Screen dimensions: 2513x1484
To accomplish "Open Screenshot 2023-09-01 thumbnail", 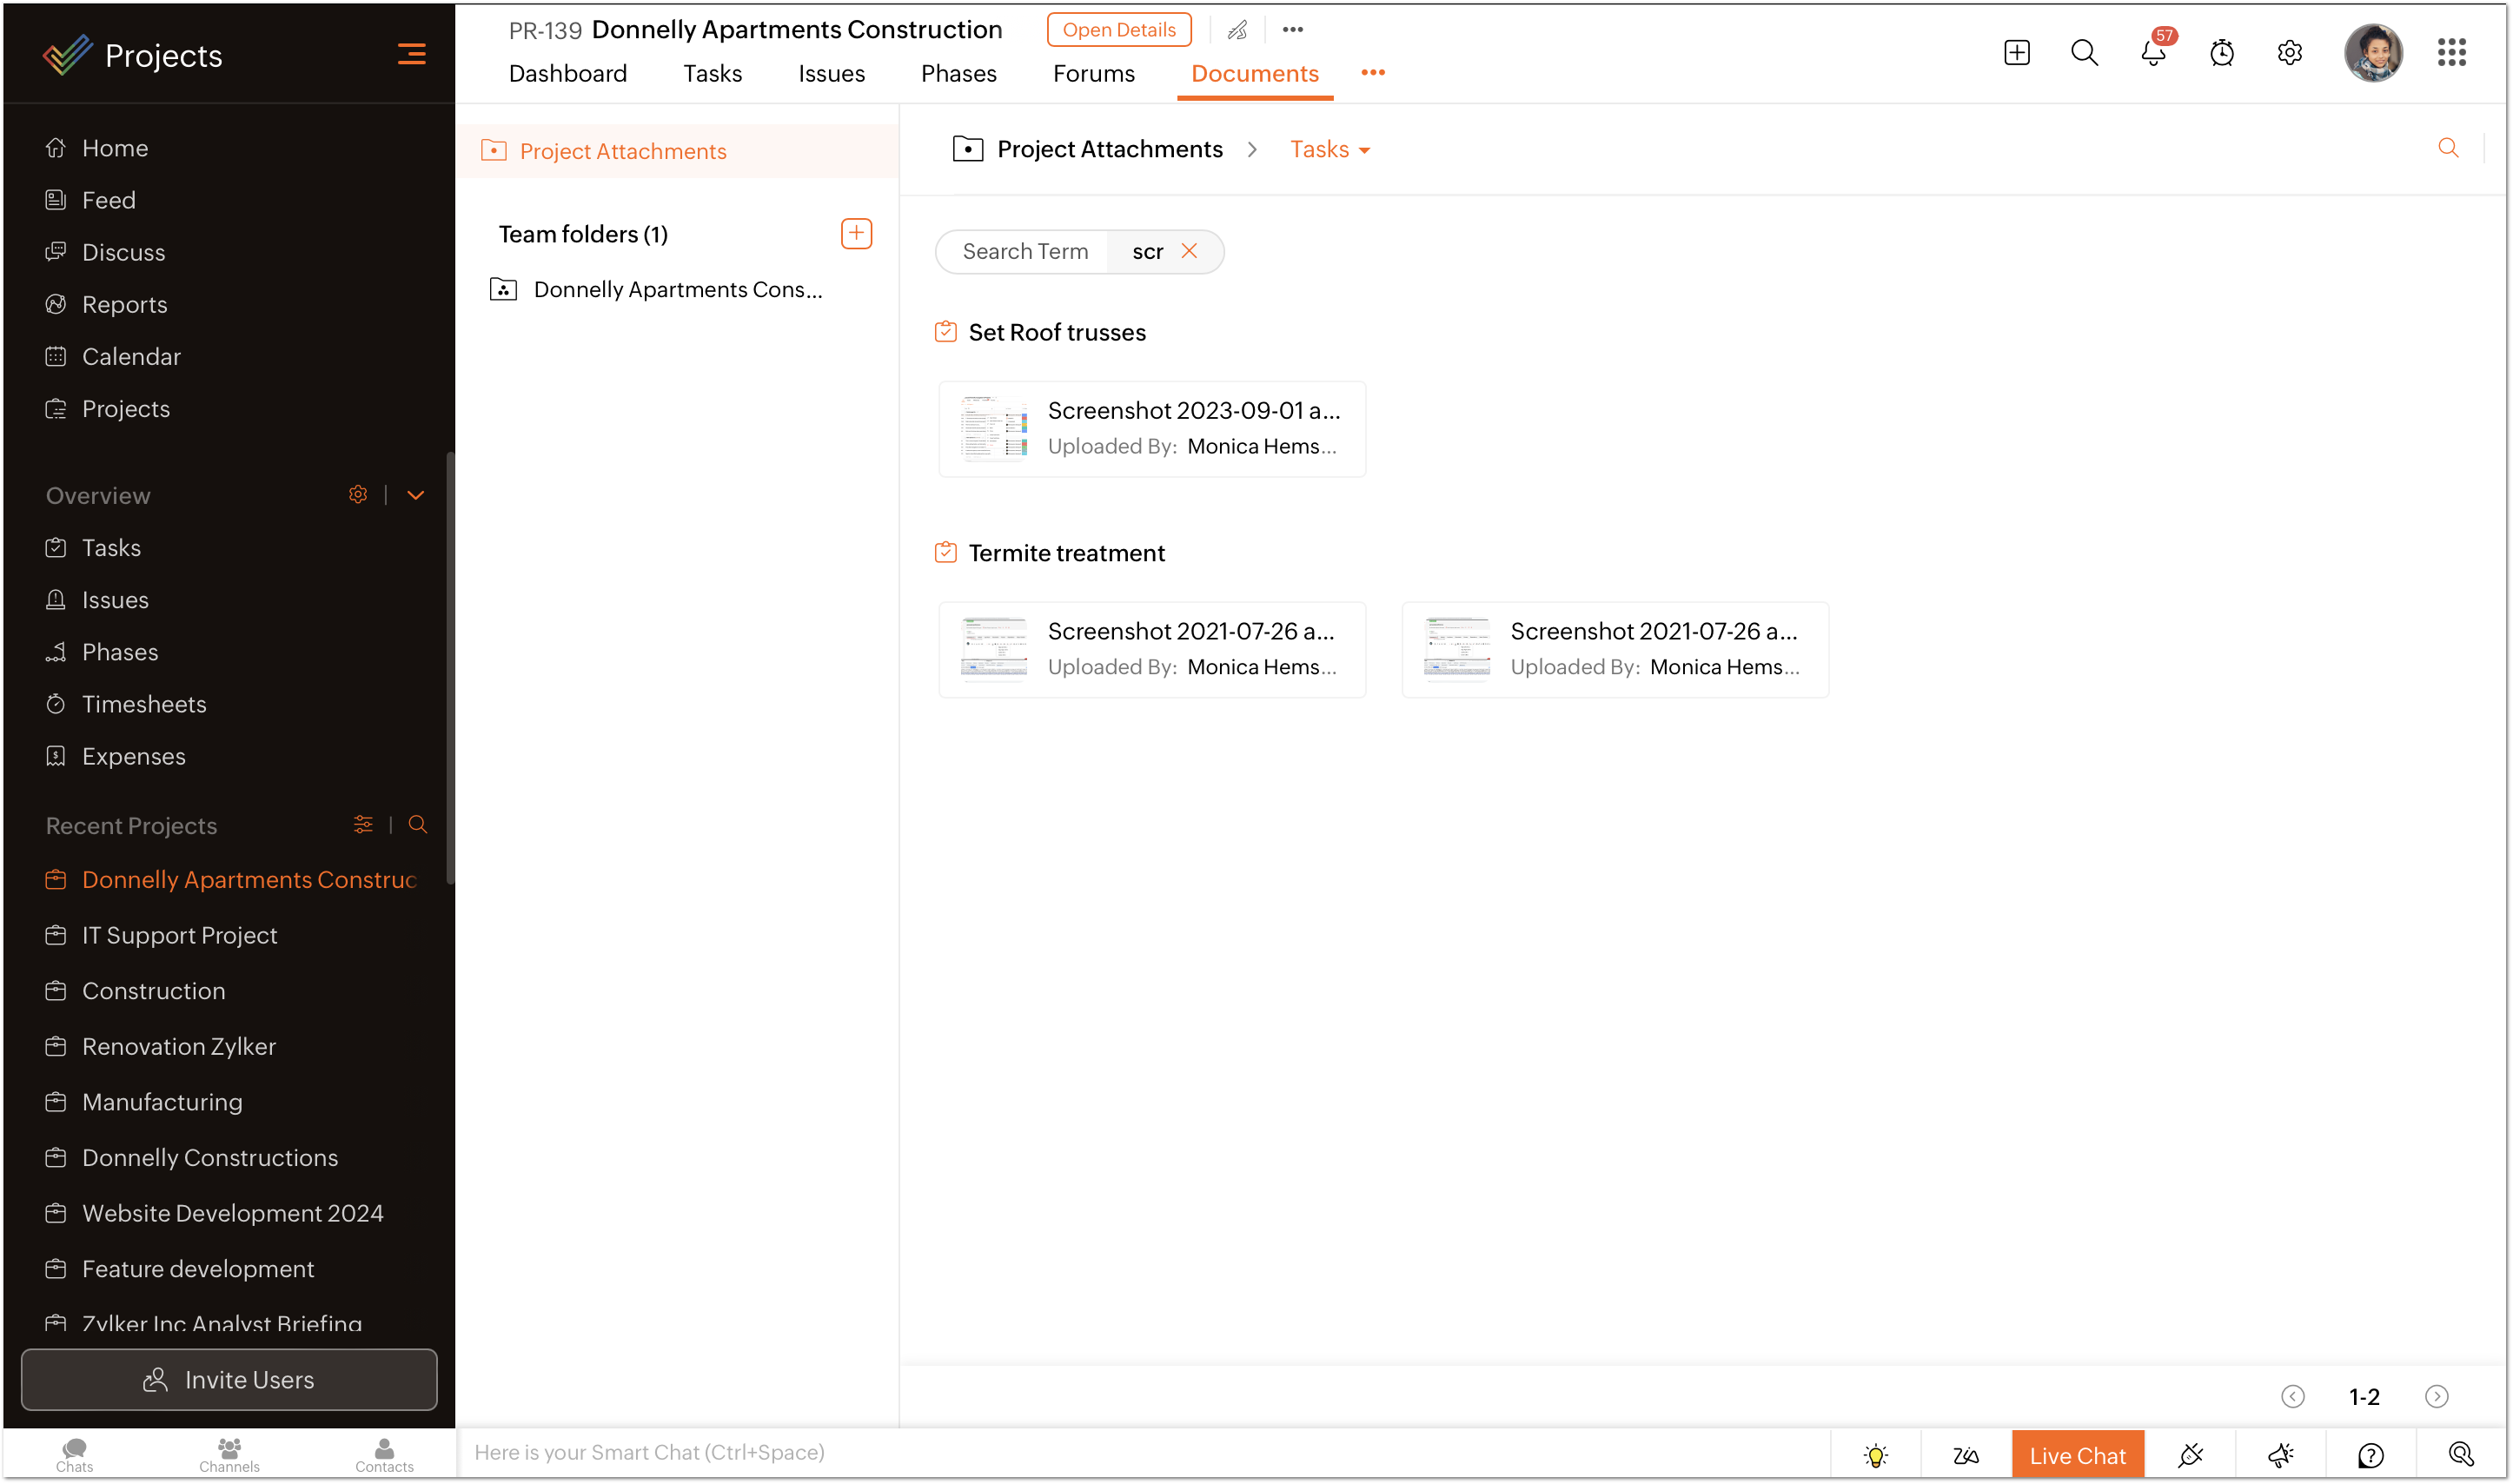I will pos(993,429).
